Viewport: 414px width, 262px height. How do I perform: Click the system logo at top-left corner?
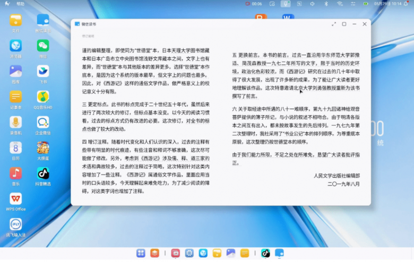pos(7,4)
